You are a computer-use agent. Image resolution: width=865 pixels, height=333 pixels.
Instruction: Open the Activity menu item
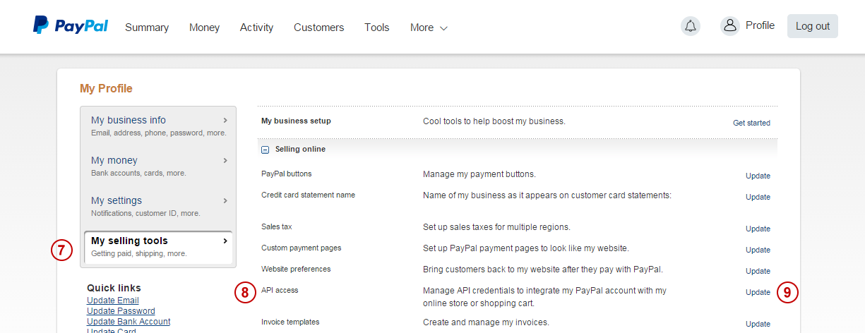point(256,28)
